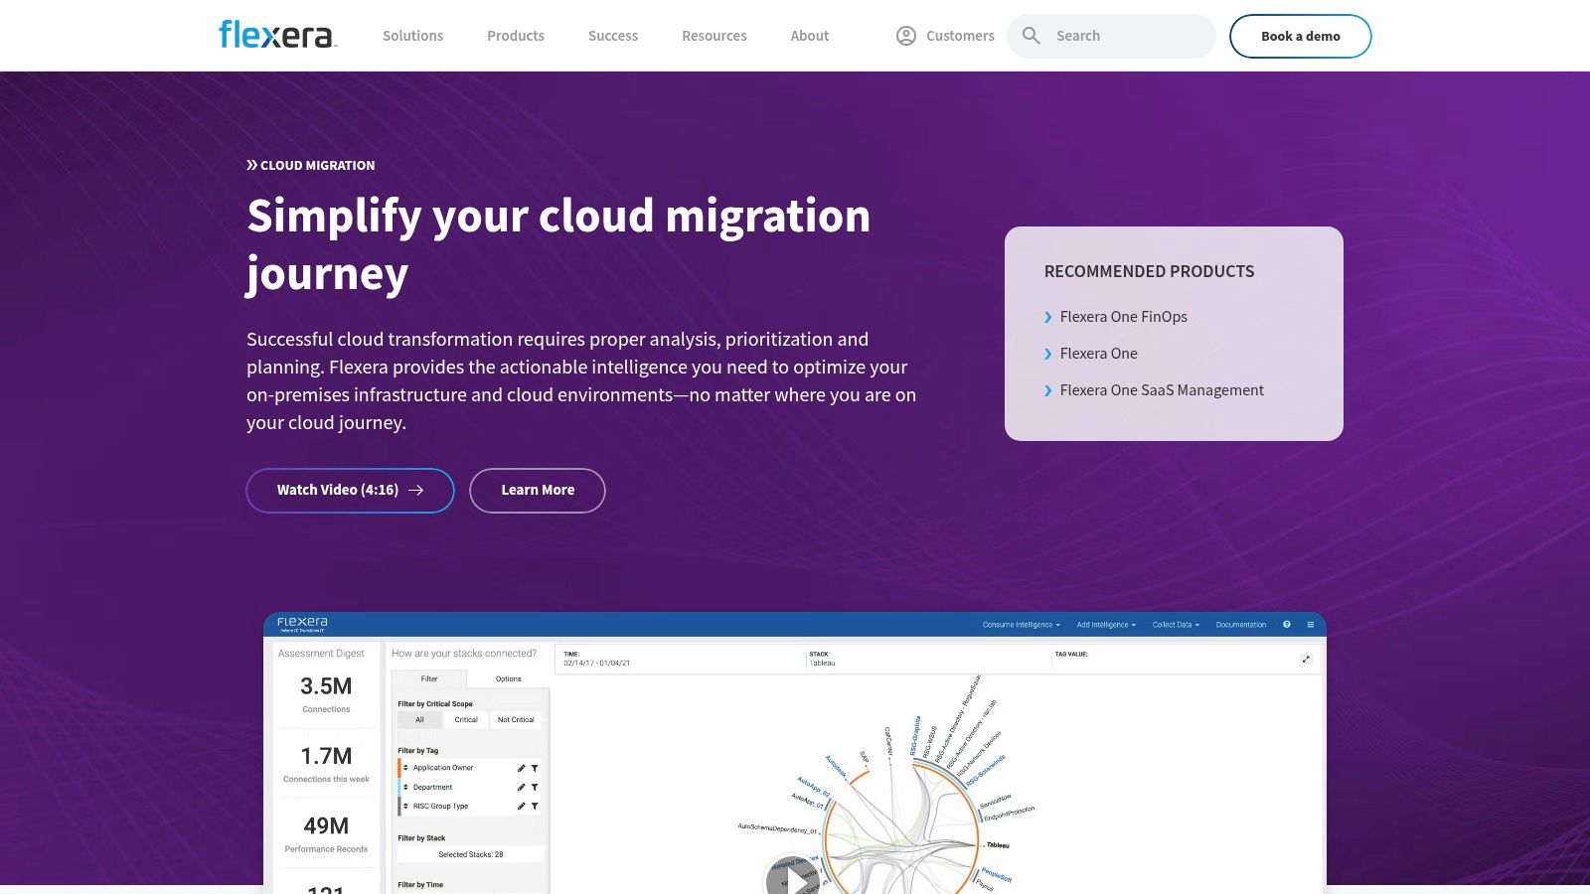Open the Flexera One SaaS Management link
The height and width of the screenshot is (894, 1590).
1162,390
